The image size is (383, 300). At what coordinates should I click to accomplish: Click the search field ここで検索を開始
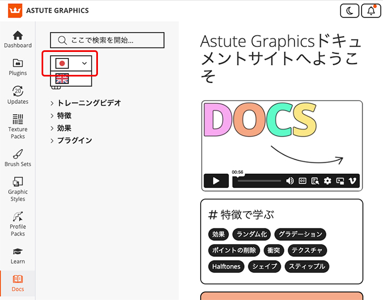point(107,40)
